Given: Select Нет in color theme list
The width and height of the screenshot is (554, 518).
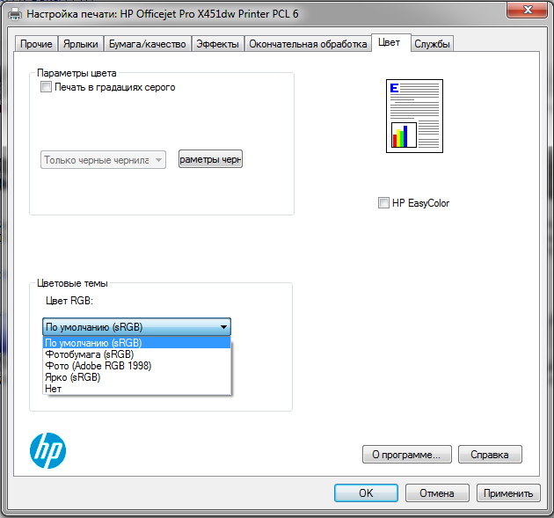Looking at the screenshot, I should 136,389.
